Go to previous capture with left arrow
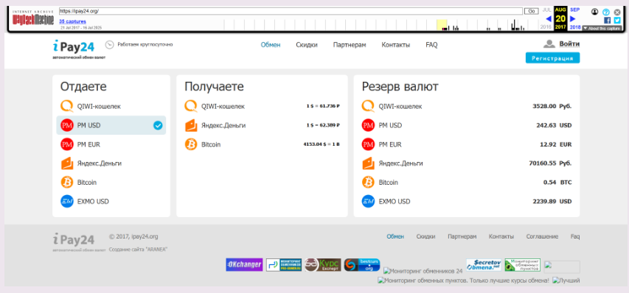This screenshot has width=629, height=293. [x=549, y=18]
